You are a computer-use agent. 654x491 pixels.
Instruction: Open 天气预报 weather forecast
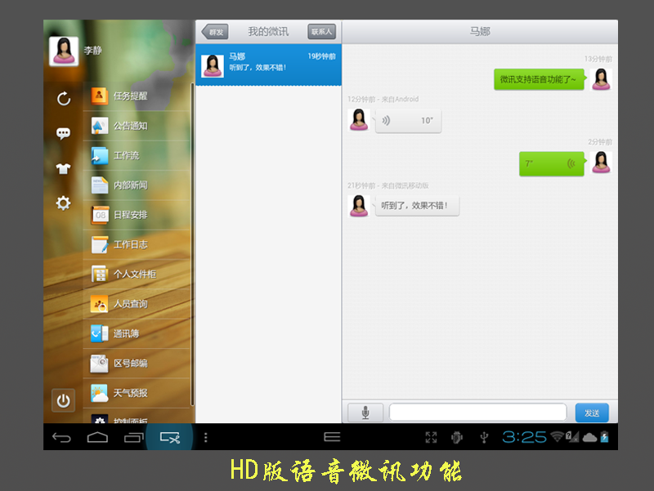[x=137, y=393]
